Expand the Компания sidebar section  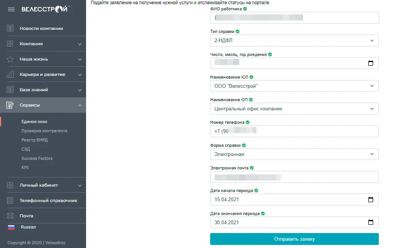click(80, 44)
